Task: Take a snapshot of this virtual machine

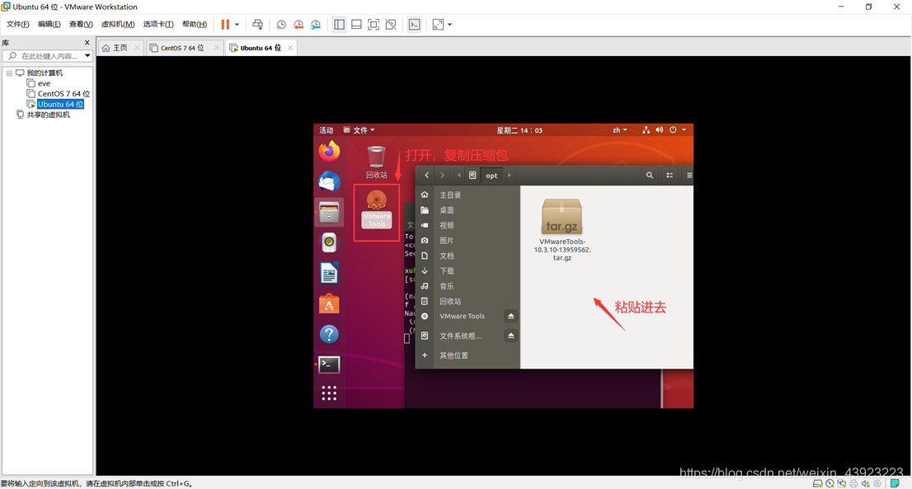Action: tap(281, 25)
